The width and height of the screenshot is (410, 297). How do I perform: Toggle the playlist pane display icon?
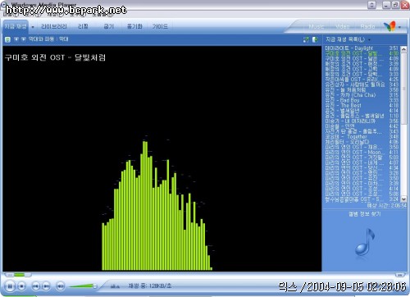(x=315, y=39)
